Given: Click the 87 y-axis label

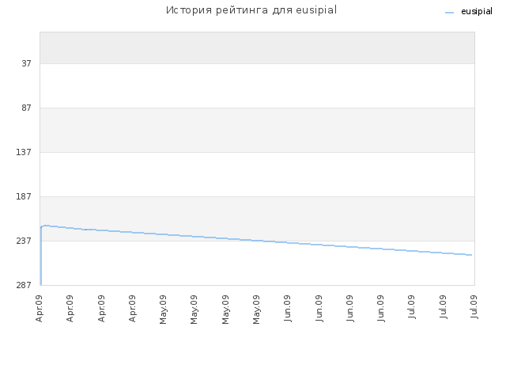Looking at the screenshot, I should 26,108.
